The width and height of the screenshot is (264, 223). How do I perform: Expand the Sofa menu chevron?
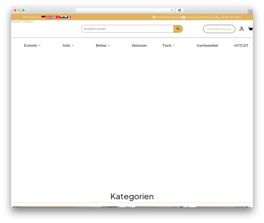point(72,45)
